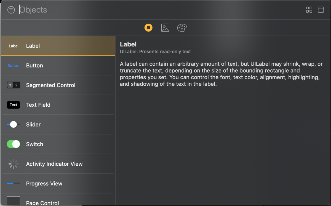331x206 pixels.
Task: Click the Activity Indicator spinner icon
Action: click(14, 164)
